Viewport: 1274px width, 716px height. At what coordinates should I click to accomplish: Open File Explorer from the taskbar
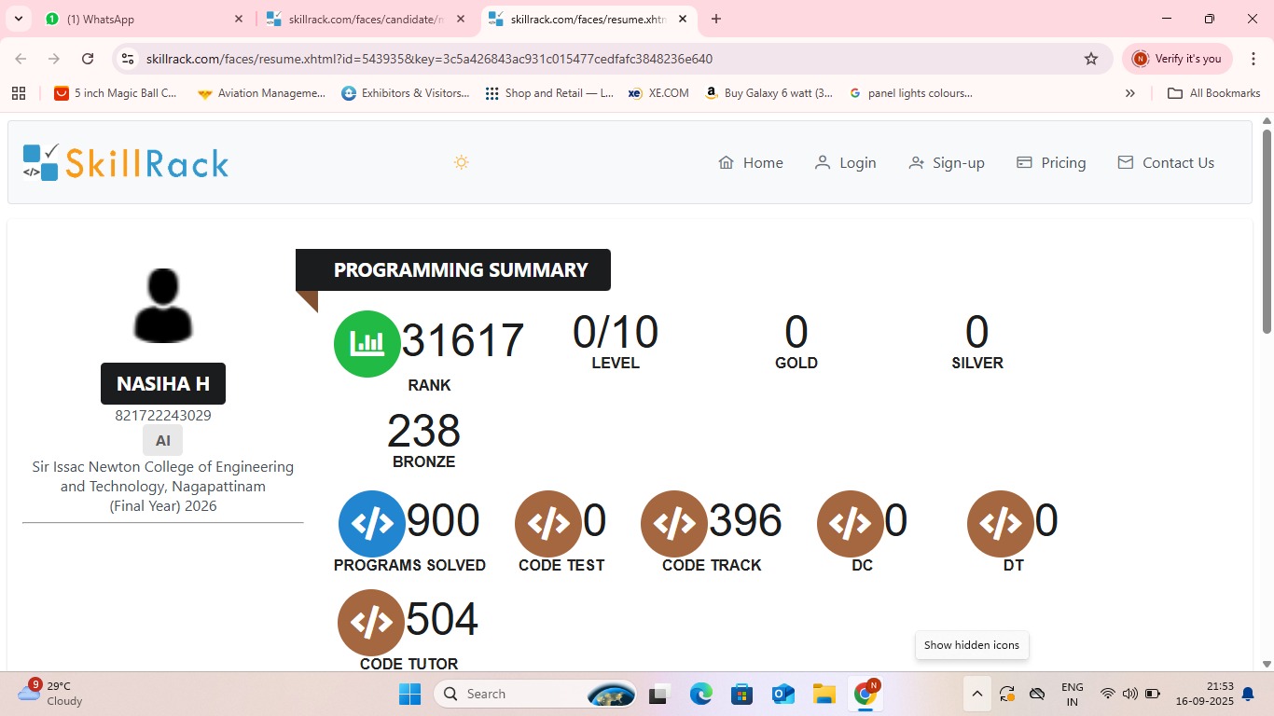coord(824,694)
